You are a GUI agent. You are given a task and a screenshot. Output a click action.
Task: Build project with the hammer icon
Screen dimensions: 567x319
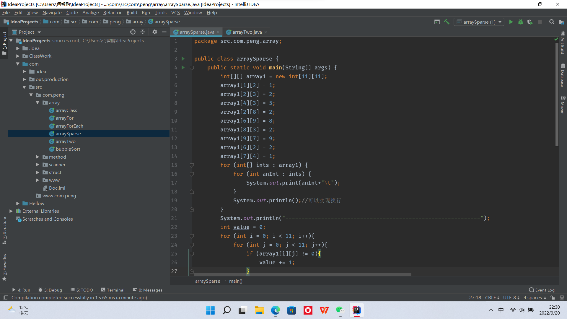(447, 22)
